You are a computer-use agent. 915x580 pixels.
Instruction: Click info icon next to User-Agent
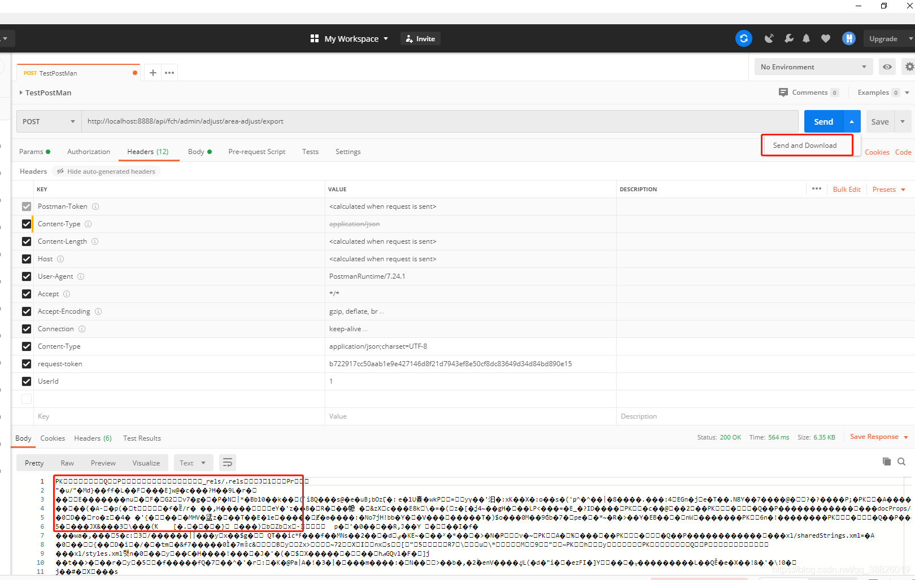pyautogui.click(x=81, y=276)
